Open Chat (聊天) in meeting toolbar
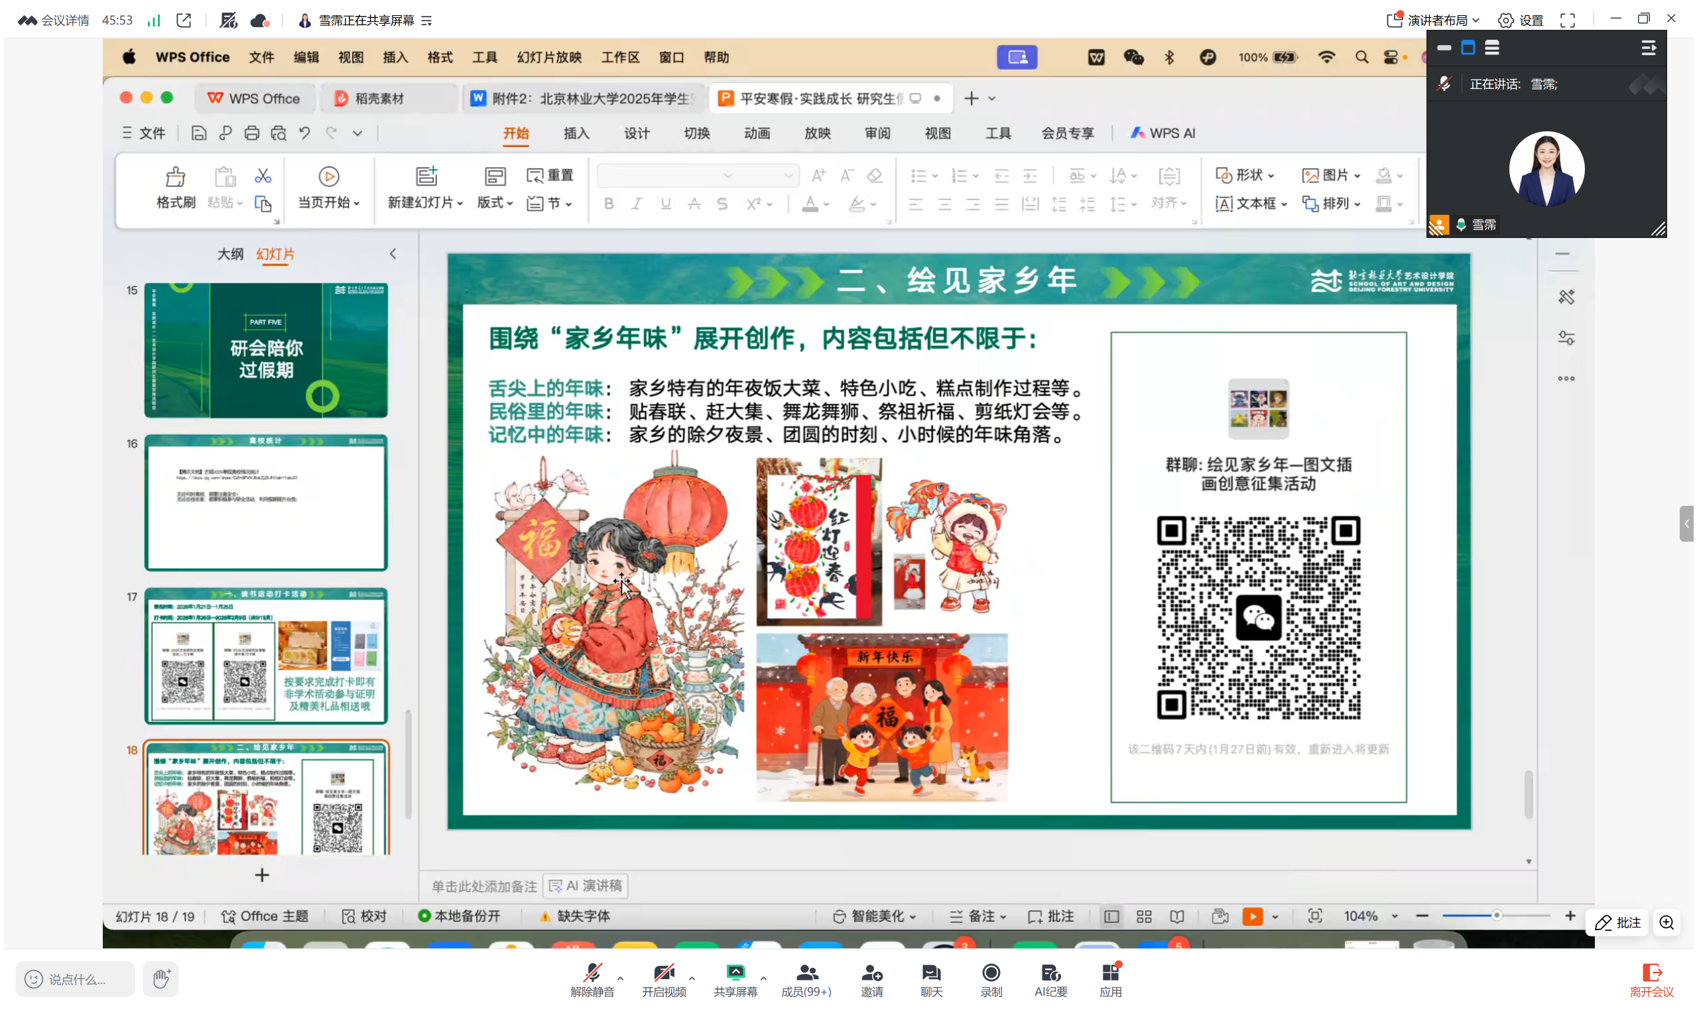Image resolution: width=1697 pixels, height=1013 pixels. point(932,981)
